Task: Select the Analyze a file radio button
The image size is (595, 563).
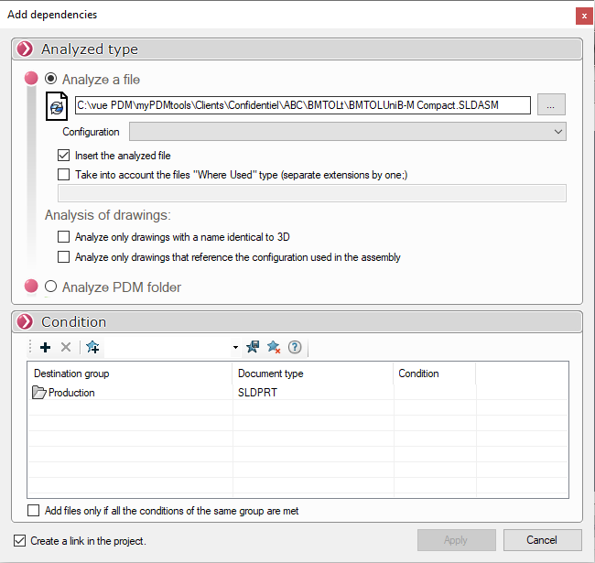Action: (51, 80)
